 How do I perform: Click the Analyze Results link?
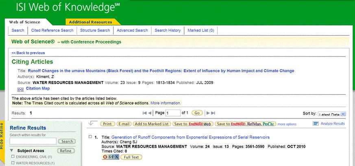pyautogui.click(x=333, y=123)
